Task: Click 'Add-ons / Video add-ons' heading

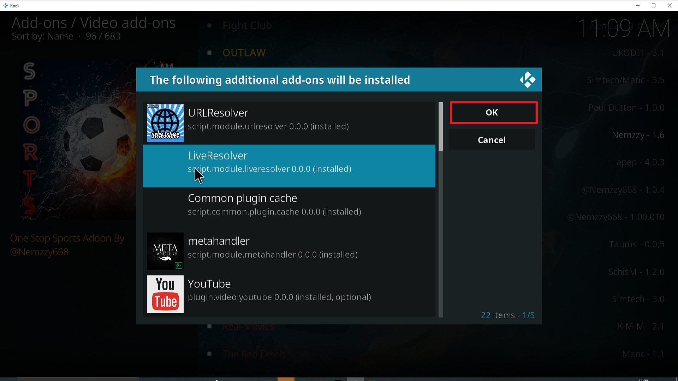Action: pos(94,23)
